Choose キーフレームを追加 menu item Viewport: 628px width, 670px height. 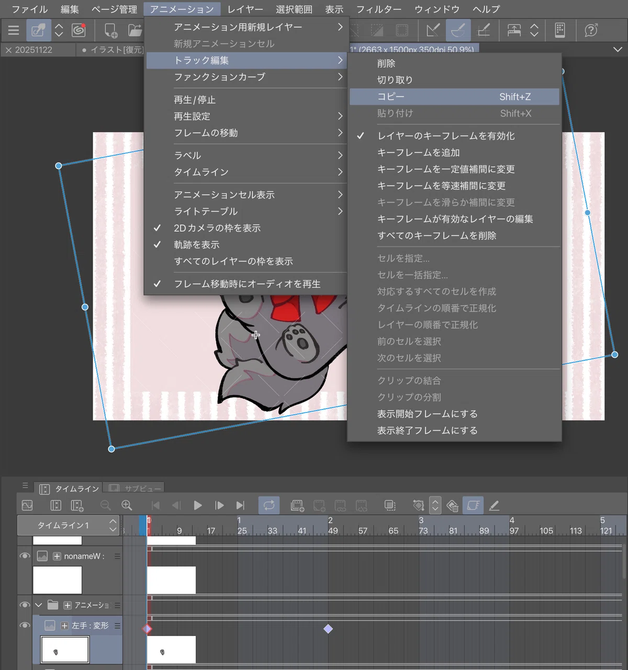coord(455,153)
